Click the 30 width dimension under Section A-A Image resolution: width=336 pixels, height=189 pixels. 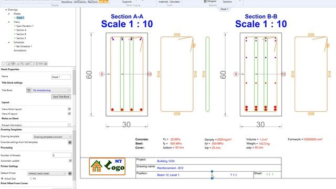[x=127, y=124]
